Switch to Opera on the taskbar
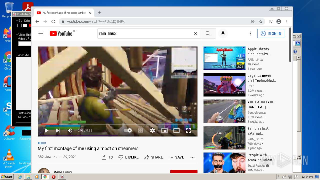The height and width of the screenshot is (180, 320). tap(53, 177)
